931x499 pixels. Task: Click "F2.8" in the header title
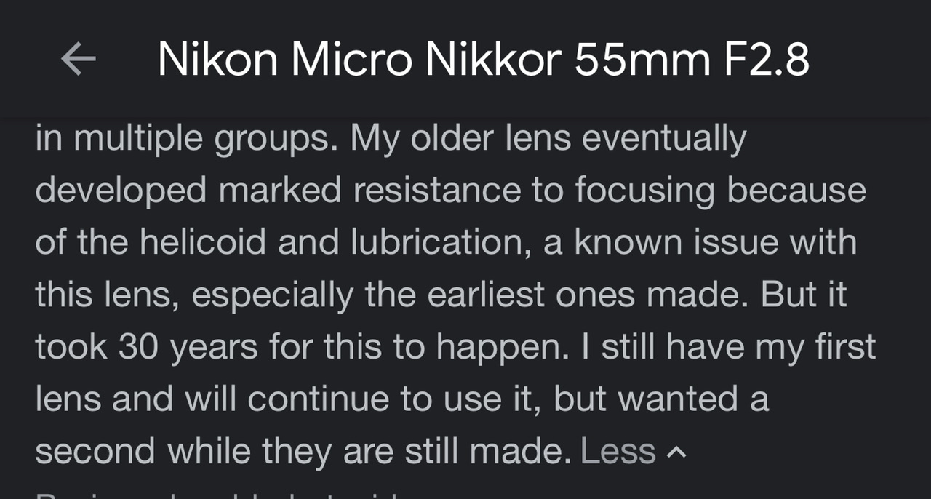pyautogui.click(x=767, y=59)
